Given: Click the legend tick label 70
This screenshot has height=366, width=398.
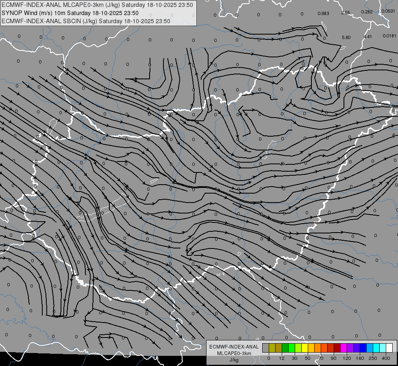Looking at the screenshot, I should point(321,358).
